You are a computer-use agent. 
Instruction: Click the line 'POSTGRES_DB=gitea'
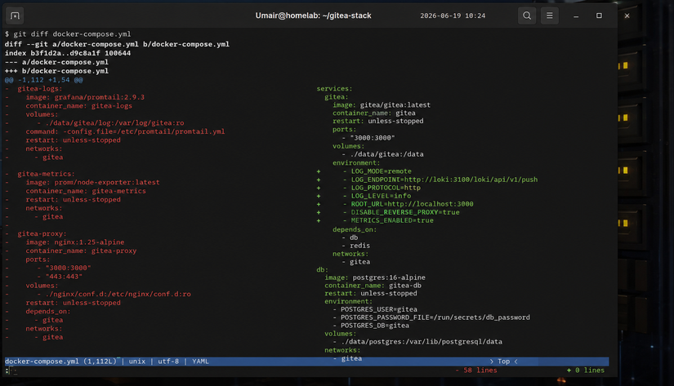tap(375, 326)
